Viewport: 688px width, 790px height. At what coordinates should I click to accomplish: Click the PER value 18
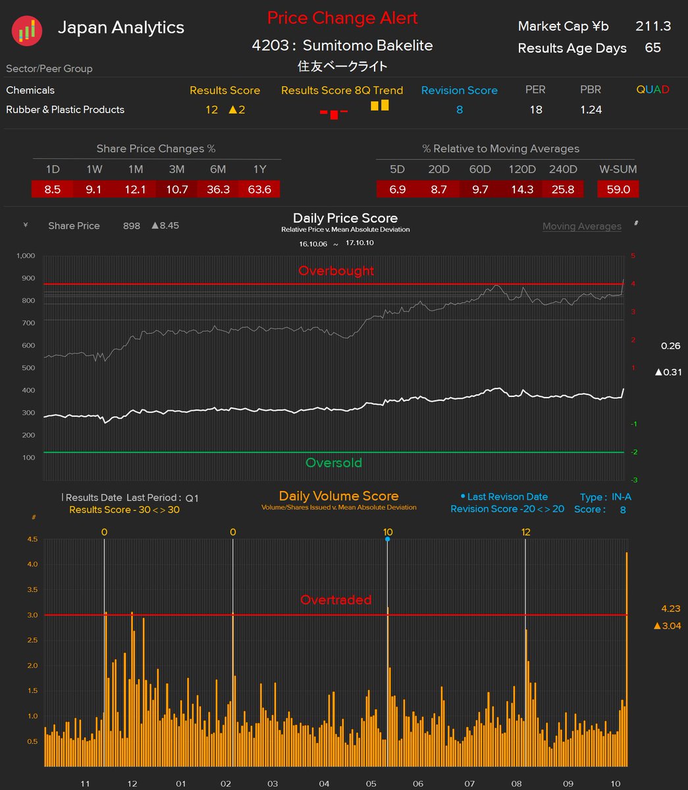click(536, 109)
